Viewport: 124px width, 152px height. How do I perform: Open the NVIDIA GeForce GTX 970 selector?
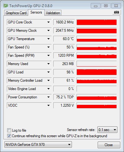pyautogui.click(x=38, y=145)
